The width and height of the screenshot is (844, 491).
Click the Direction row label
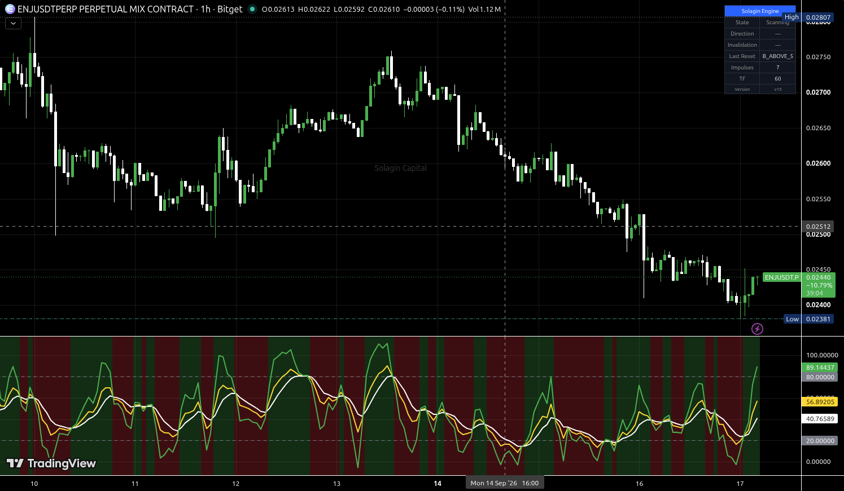coord(742,34)
